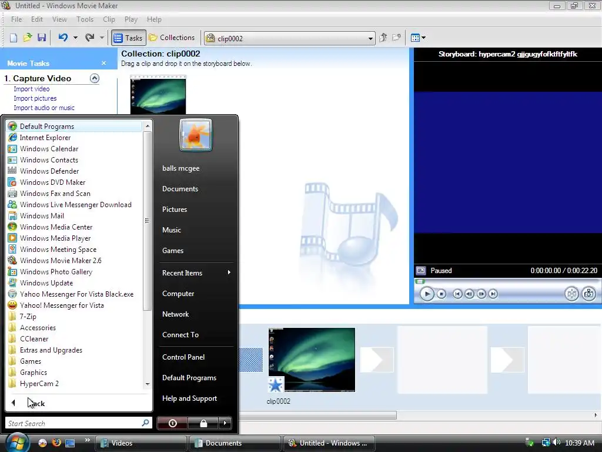Click the Start menu power button
The image size is (602, 452).
pos(172,423)
